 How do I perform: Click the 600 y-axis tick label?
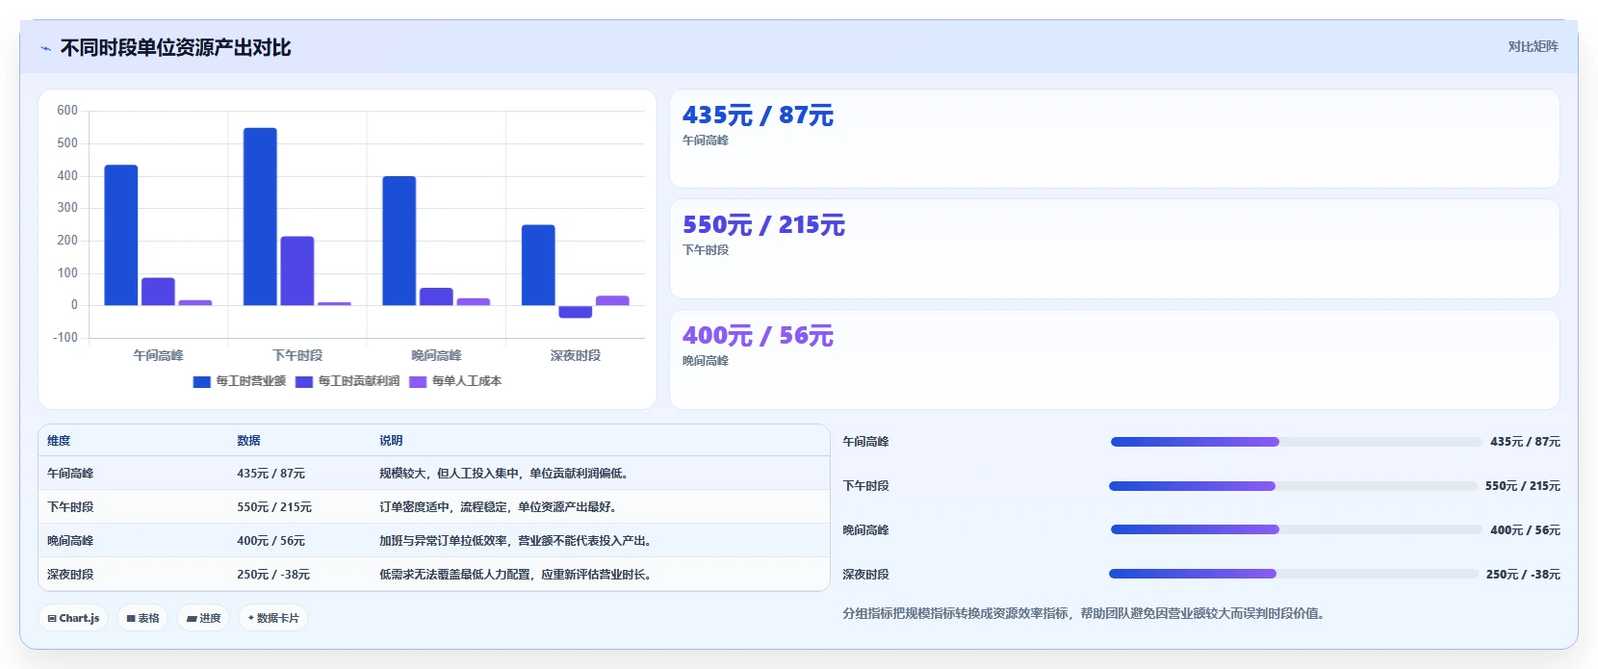67,111
